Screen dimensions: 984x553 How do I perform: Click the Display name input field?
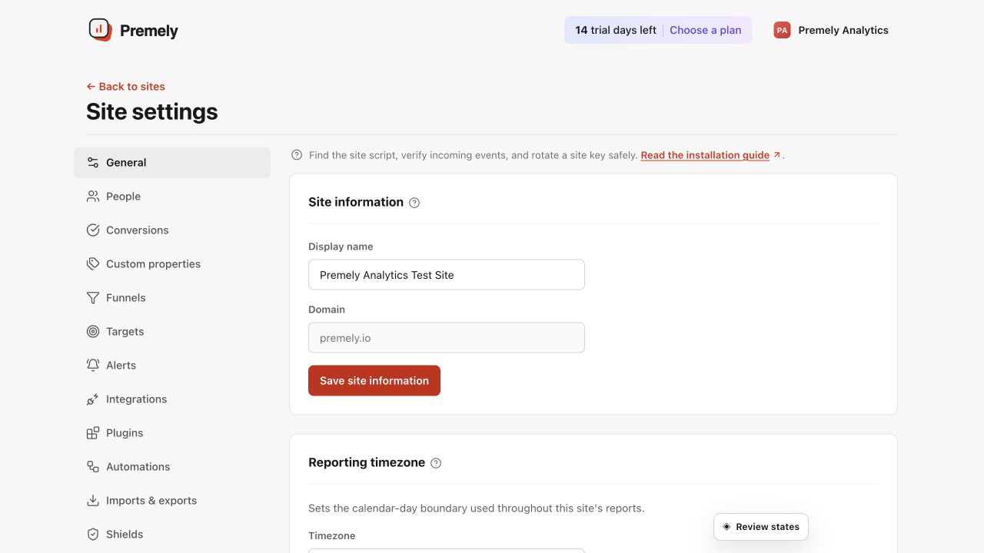pos(447,275)
